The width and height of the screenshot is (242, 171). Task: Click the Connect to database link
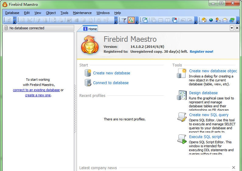click(111, 83)
